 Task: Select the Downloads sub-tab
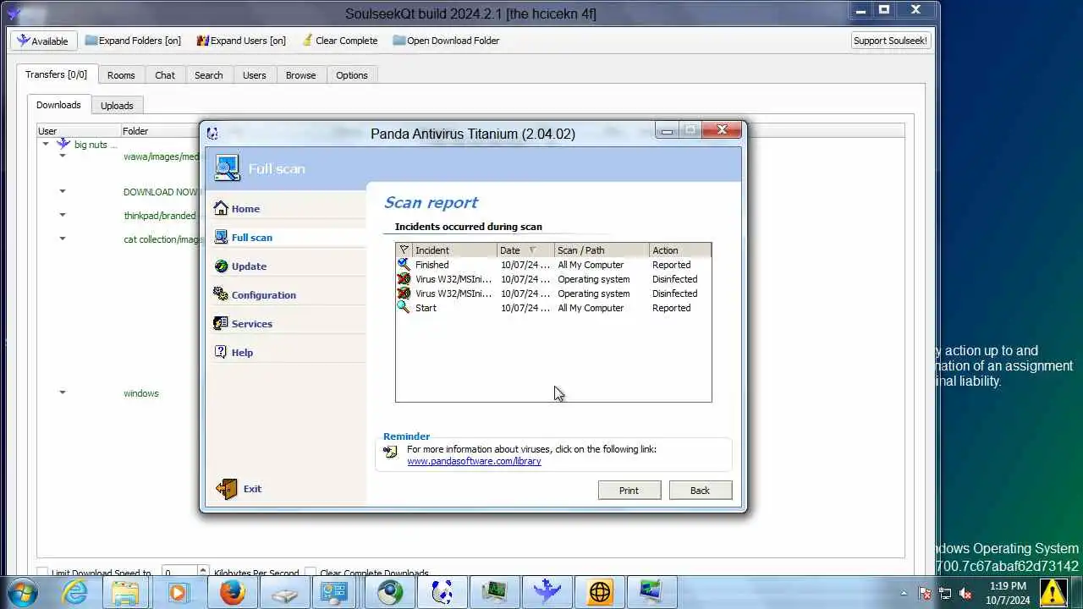click(58, 105)
